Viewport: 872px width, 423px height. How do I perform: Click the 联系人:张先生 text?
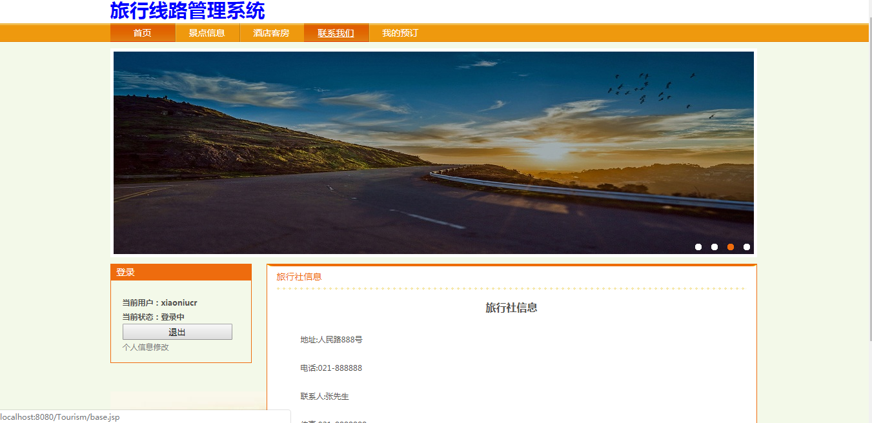[x=324, y=396]
